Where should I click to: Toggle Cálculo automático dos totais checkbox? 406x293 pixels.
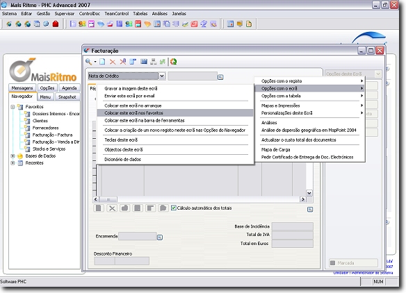pos(174,208)
